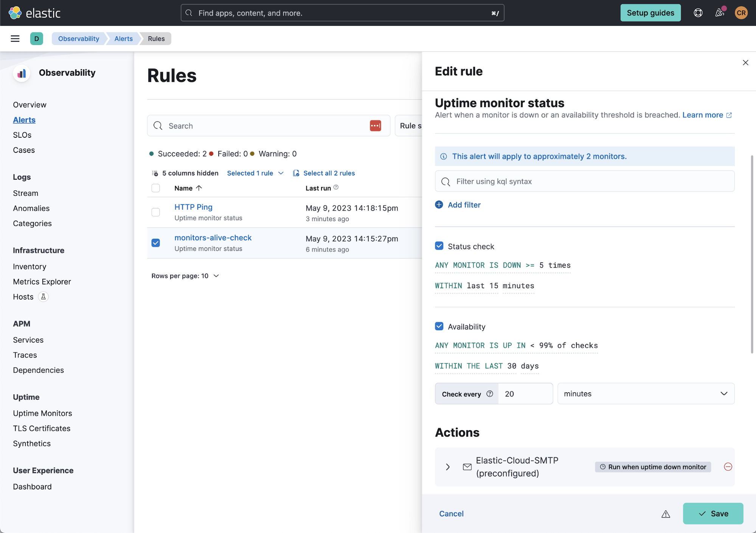Viewport: 756px width, 533px height.
Task: Open the Rows per page 10 dropdown
Action: pyautogui.click(x=184, y=276)
